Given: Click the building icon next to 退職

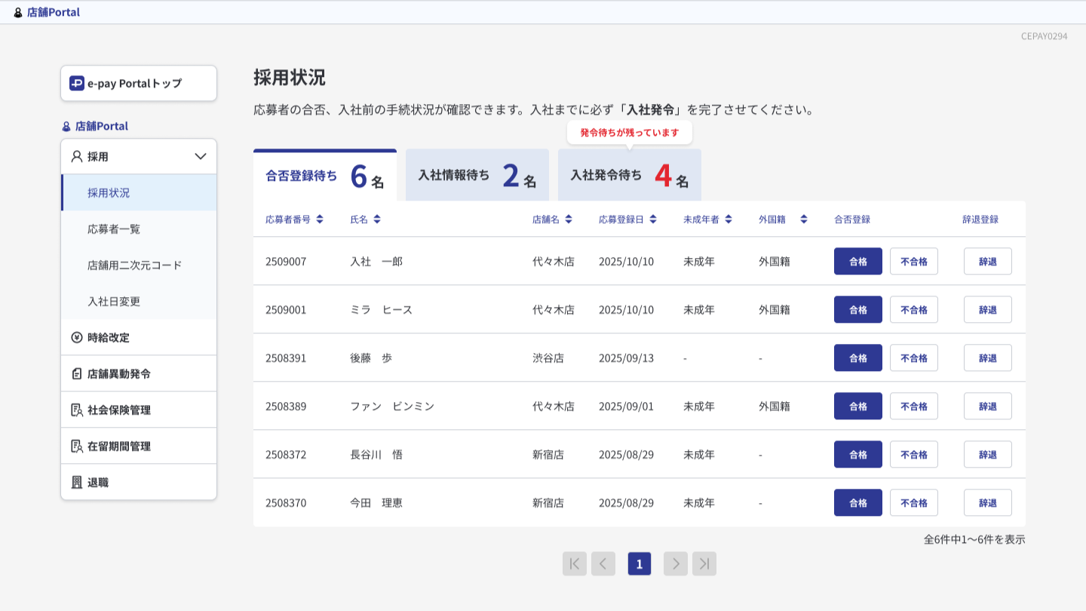Looking at the screenshot, I should [76, 482].
